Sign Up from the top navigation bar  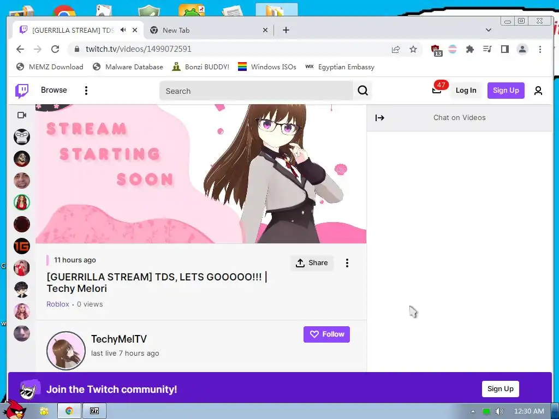(x=506, y=91)
